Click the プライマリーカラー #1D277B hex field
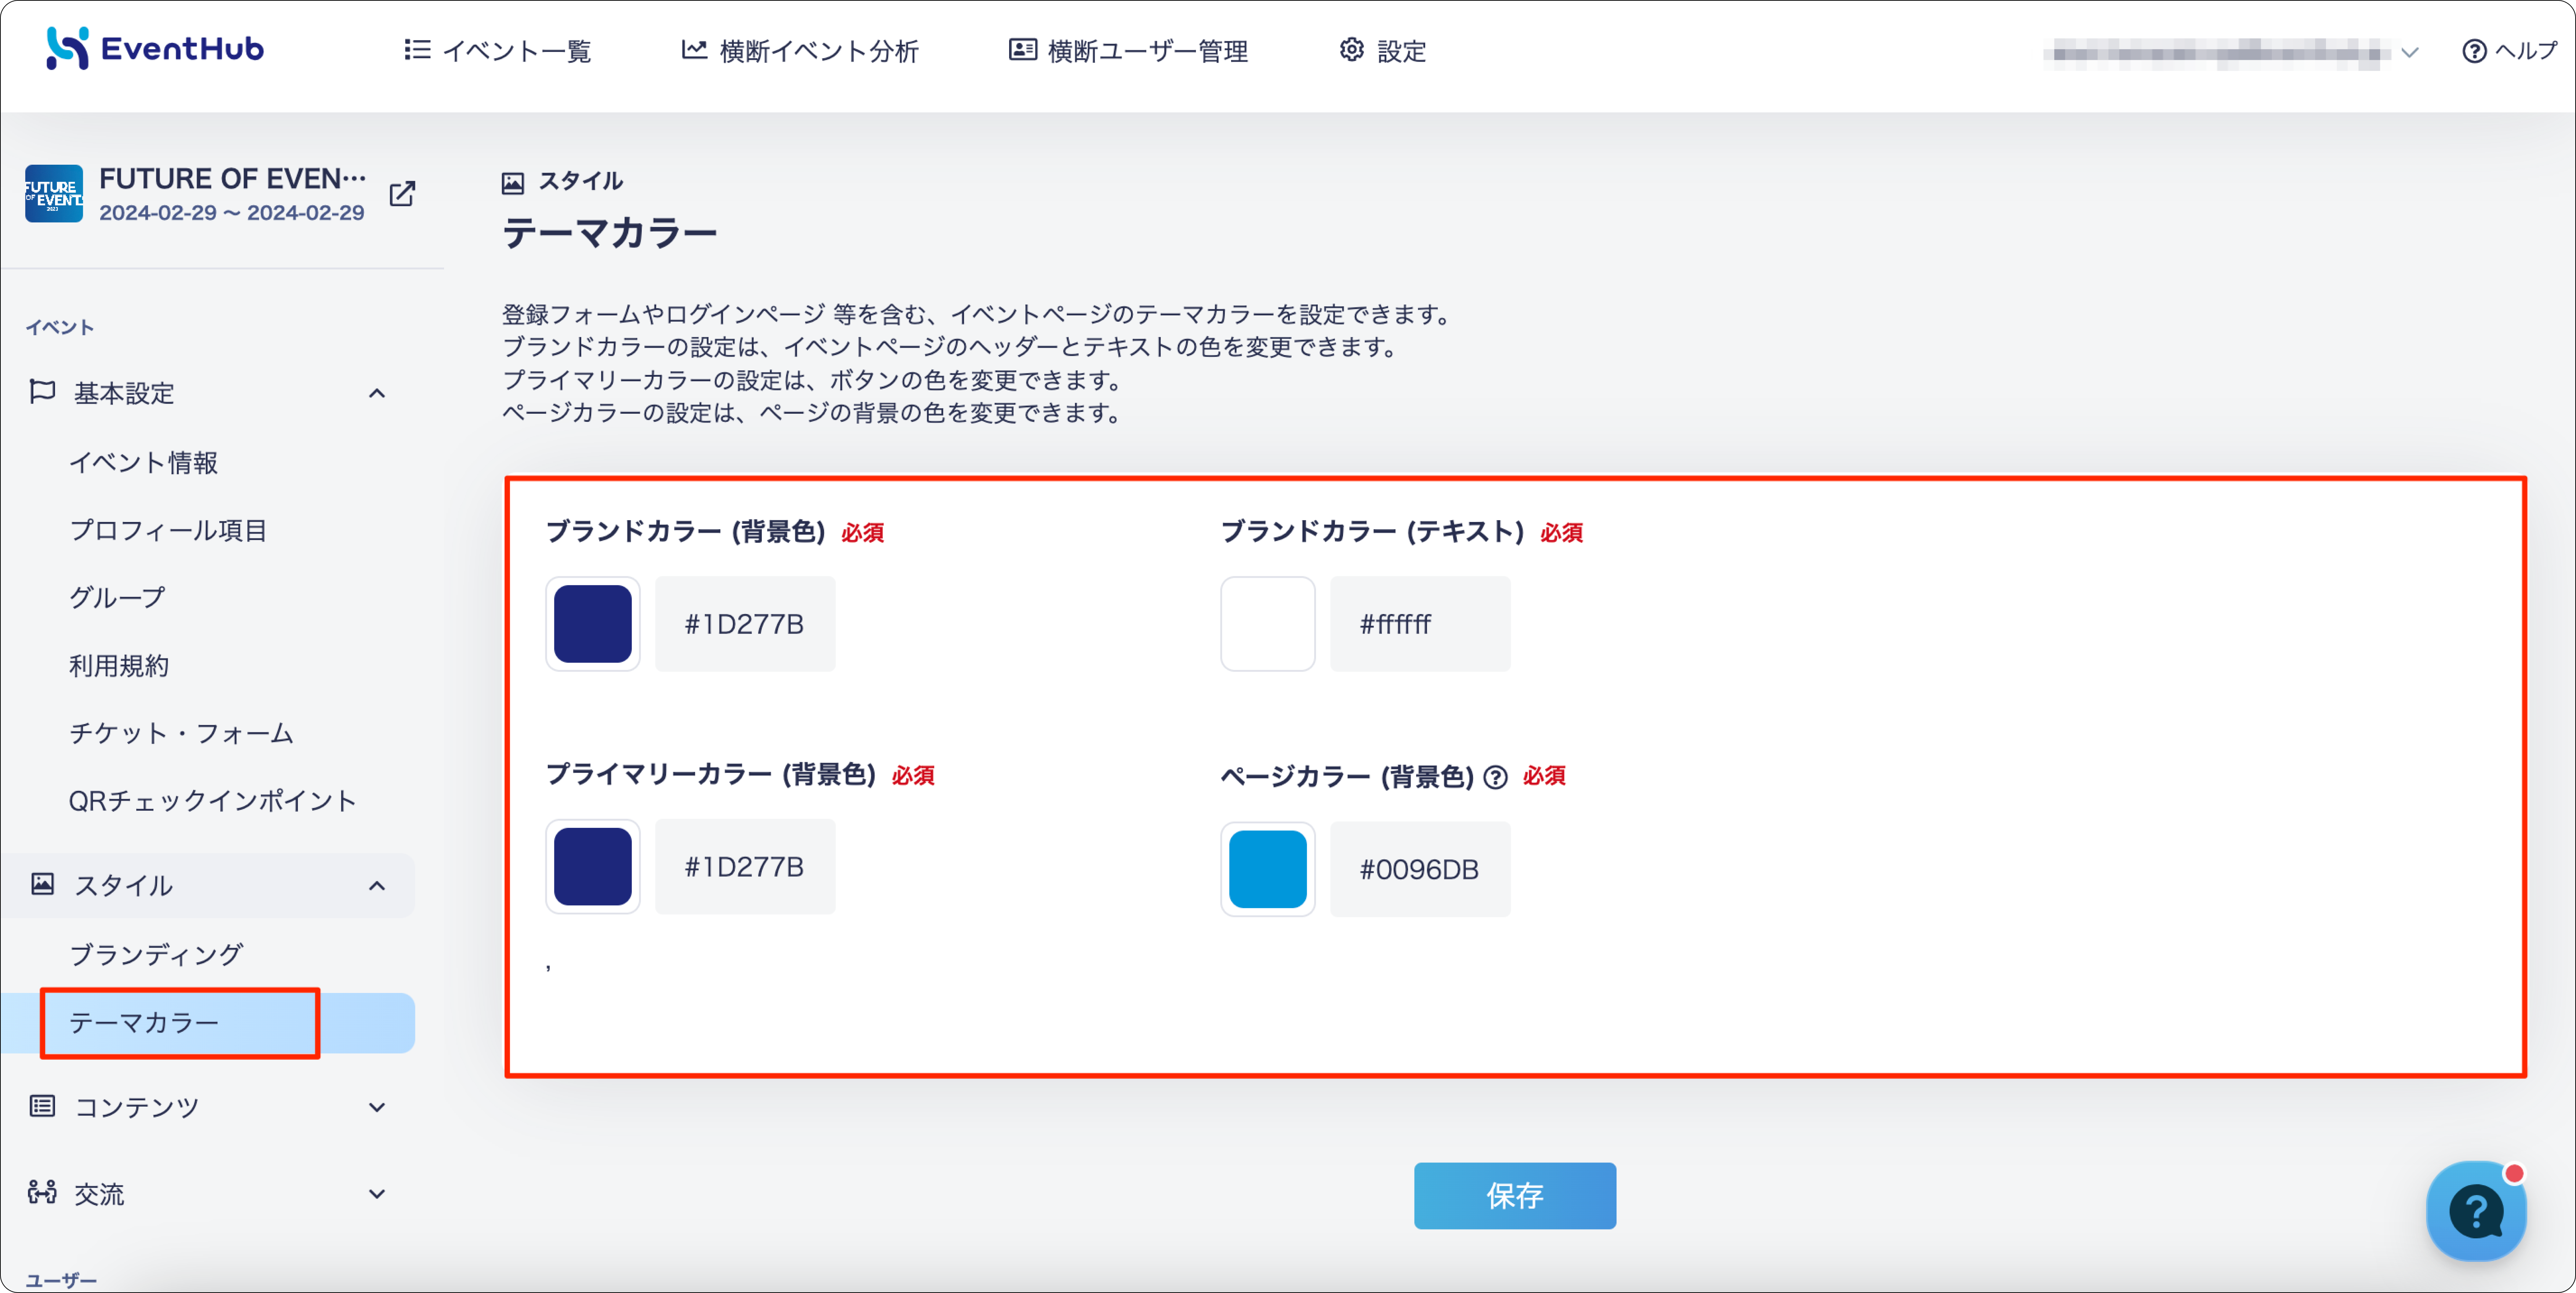The width and height of the screenshot is (2576, 1293). coord(745,866)
